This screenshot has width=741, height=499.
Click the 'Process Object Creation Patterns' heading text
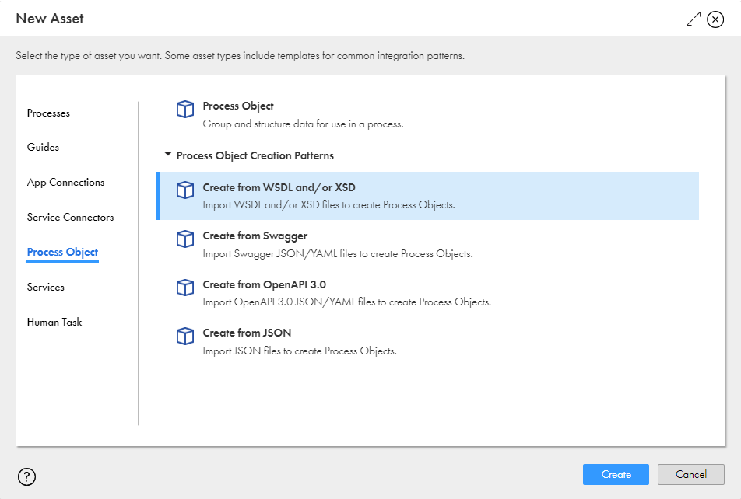[255, 155]
